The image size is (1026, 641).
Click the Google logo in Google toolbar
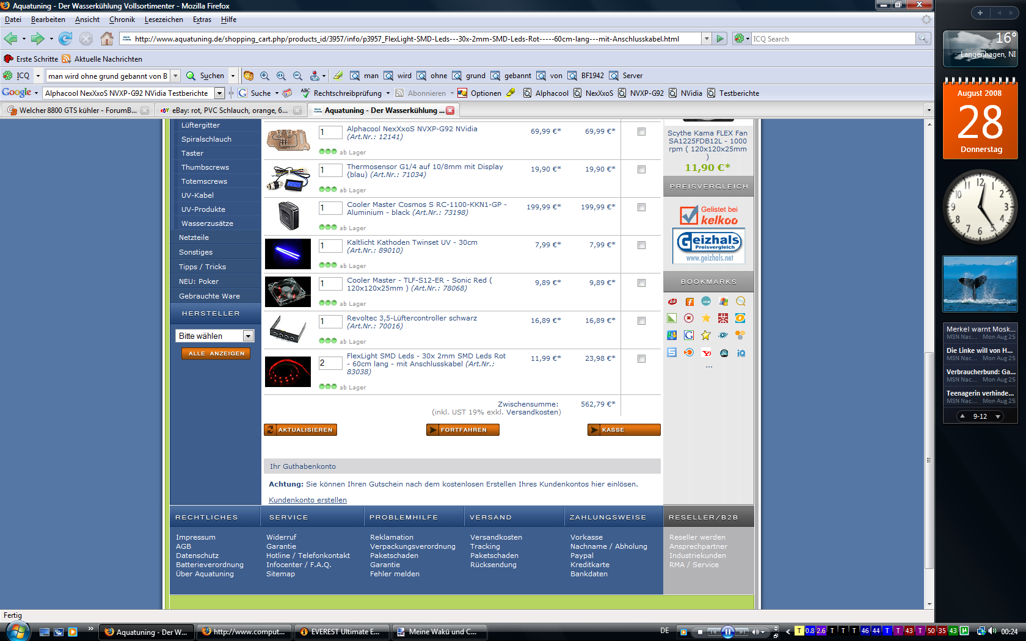[16, 92]
